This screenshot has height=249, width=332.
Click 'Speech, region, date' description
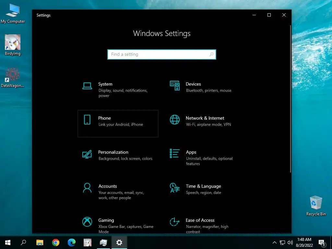click(x=204, y=193)
